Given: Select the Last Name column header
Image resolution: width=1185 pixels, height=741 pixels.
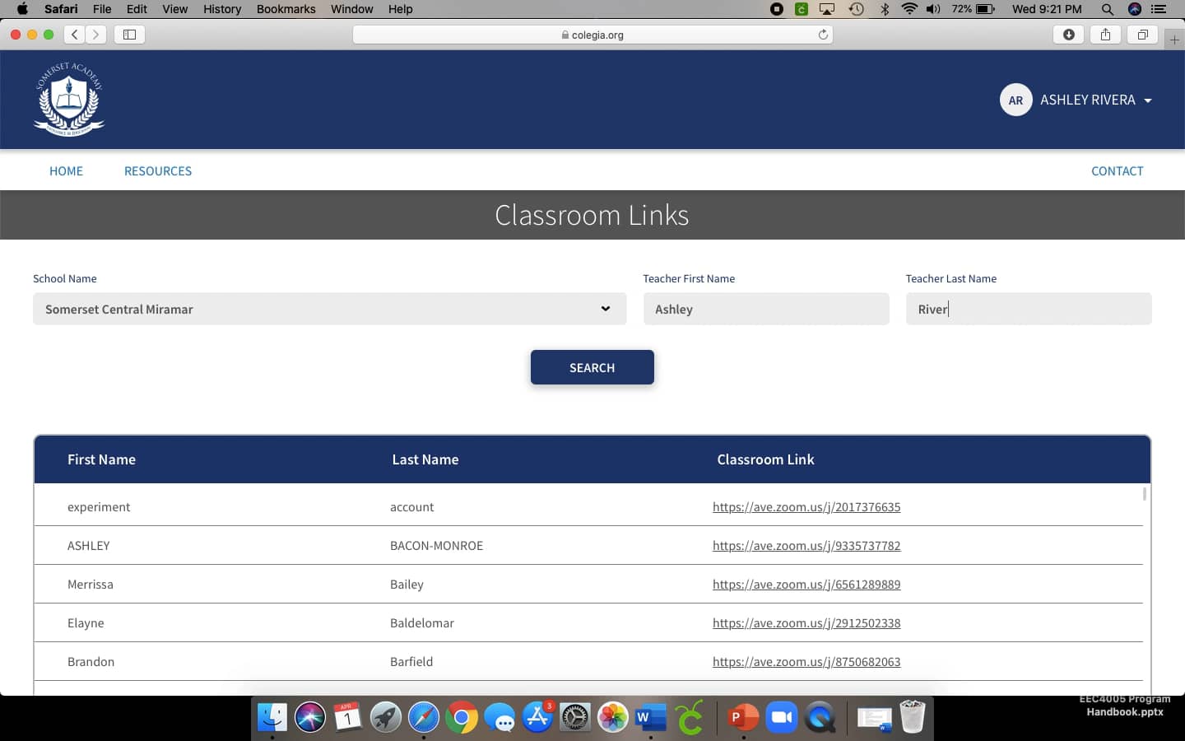Looking at the screenshot, I should [x=425, y=459].
